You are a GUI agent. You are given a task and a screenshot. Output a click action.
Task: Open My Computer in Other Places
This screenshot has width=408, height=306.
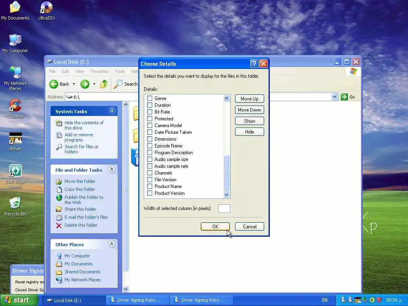(x=77, y=256)
